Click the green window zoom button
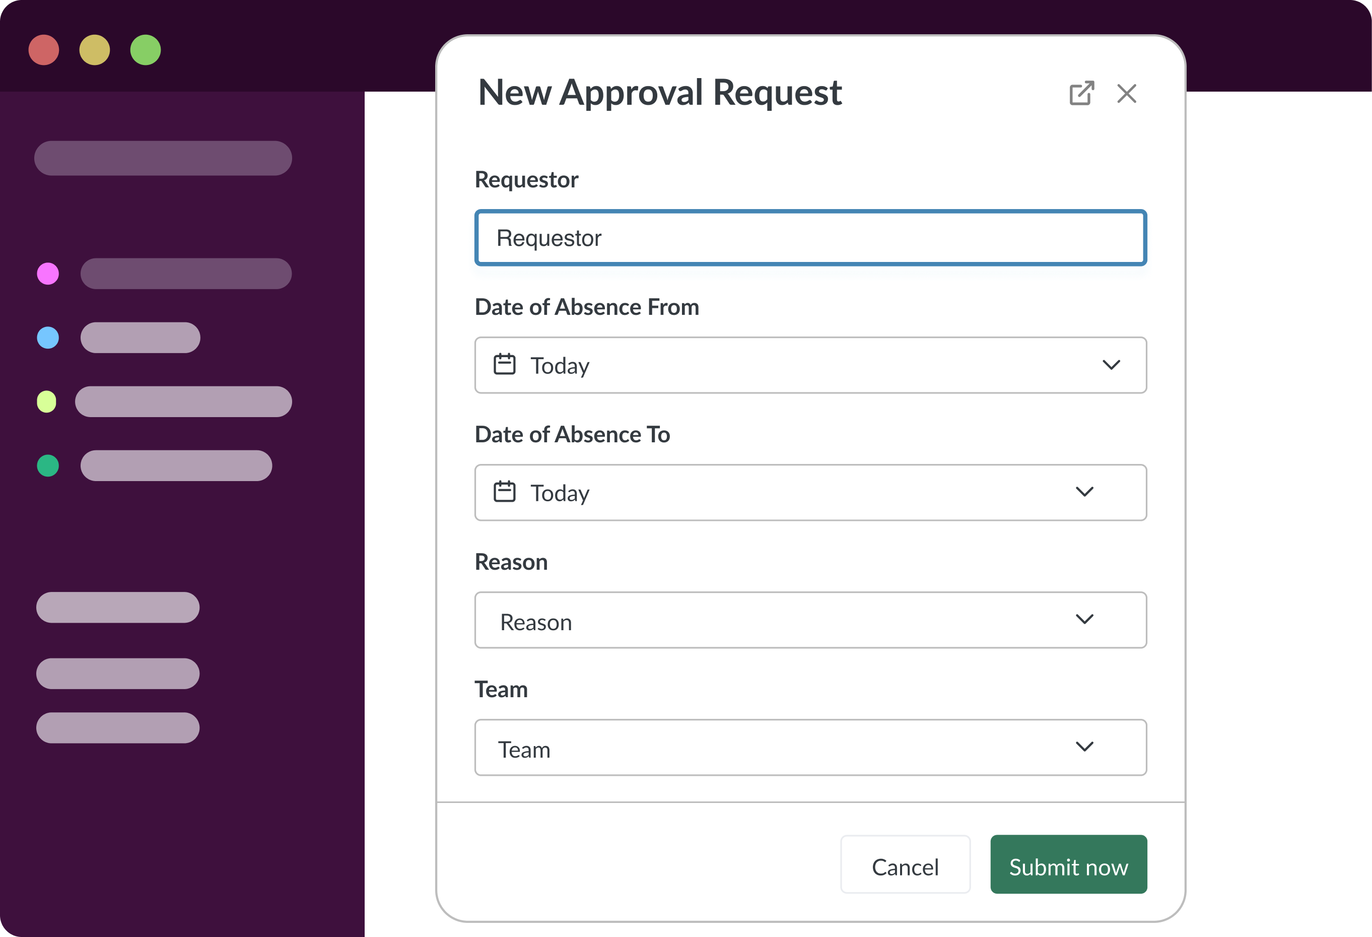This screenshot has width=1372, height=937. (x=145, y=50)
